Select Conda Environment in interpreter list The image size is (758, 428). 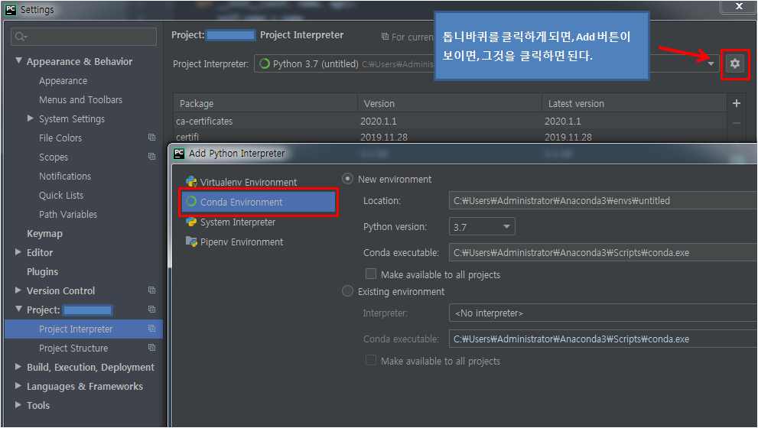coord(258,202)
